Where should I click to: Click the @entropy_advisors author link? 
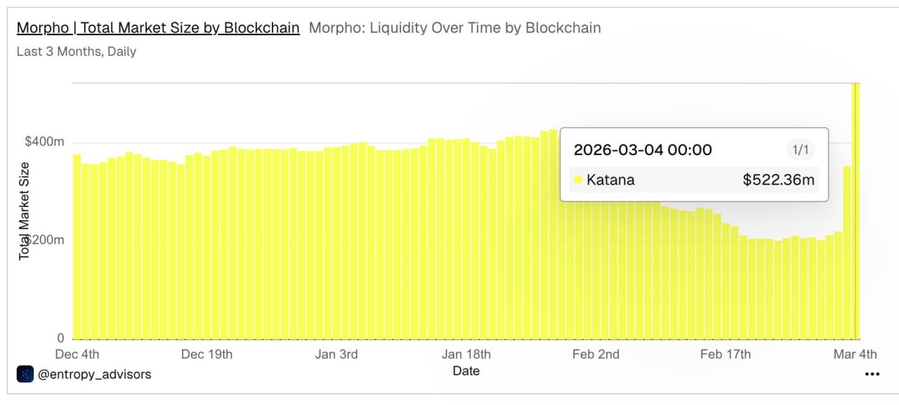coord(94,374)
